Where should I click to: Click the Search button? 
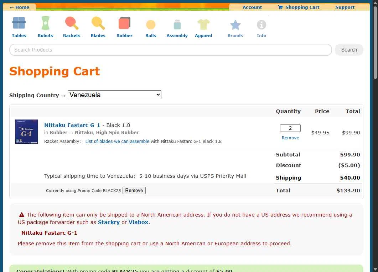point(349,50)
